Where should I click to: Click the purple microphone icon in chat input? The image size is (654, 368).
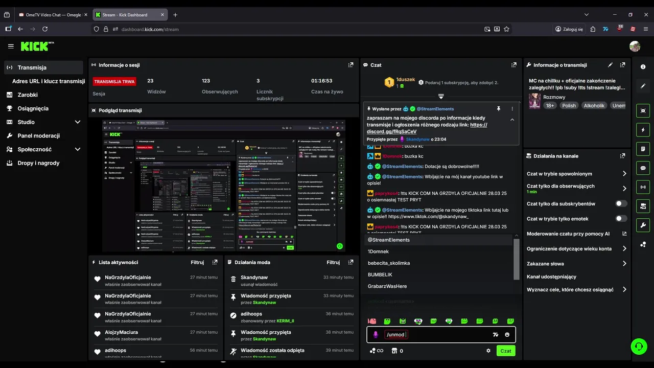pos(376,335)
